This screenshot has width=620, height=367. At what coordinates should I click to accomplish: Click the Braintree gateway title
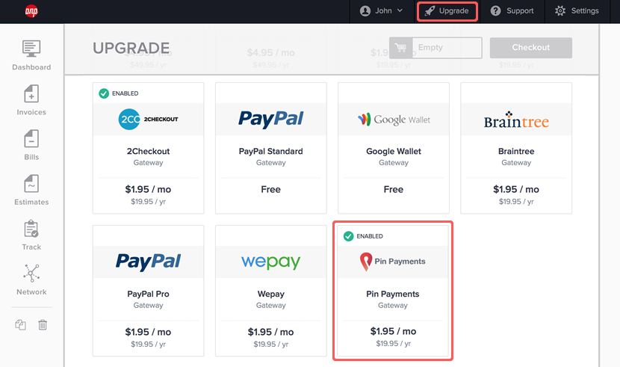(x=516, y=152)
